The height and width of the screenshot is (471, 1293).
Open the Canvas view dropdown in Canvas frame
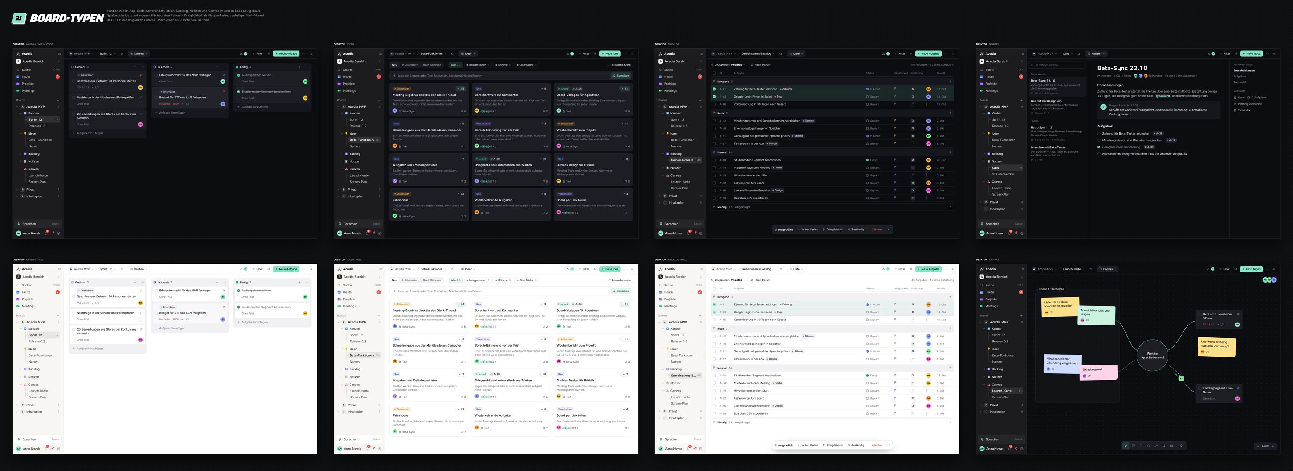[x=1108, y=269]
